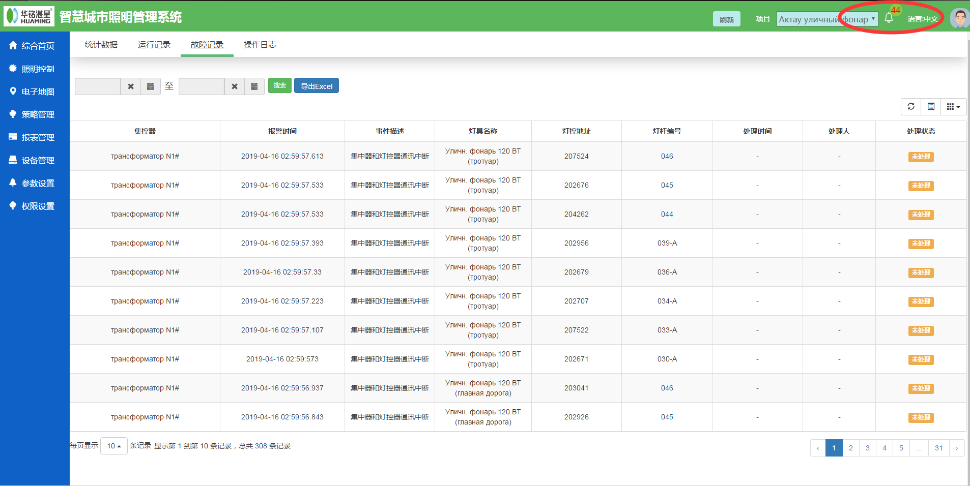Click the start date input field
Viewport: 970px width, 486px height.
coord(98,86)
